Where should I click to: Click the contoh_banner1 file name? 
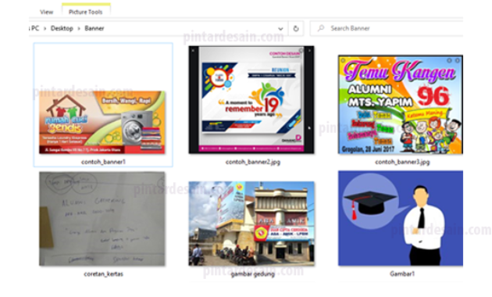pyautogui.click(x=103, y=162)
